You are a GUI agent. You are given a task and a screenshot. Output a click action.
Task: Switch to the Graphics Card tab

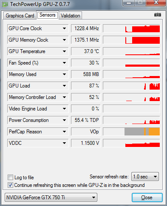pos(20,16)
